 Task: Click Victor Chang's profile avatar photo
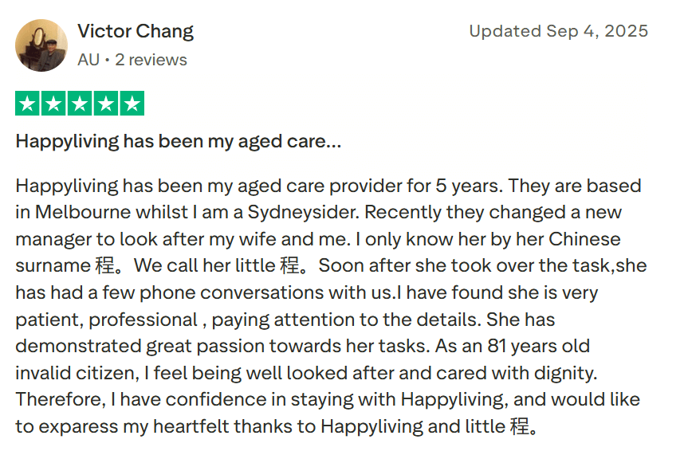tap(41, 45)
